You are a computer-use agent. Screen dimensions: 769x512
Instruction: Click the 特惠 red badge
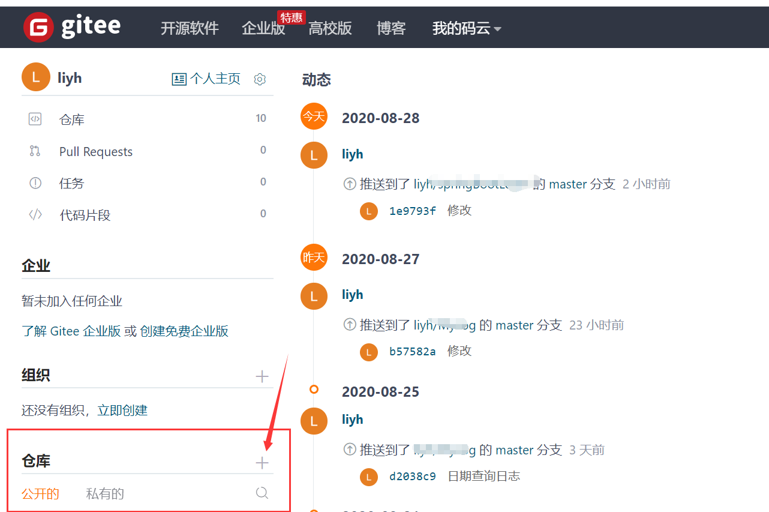coord(291,17)
